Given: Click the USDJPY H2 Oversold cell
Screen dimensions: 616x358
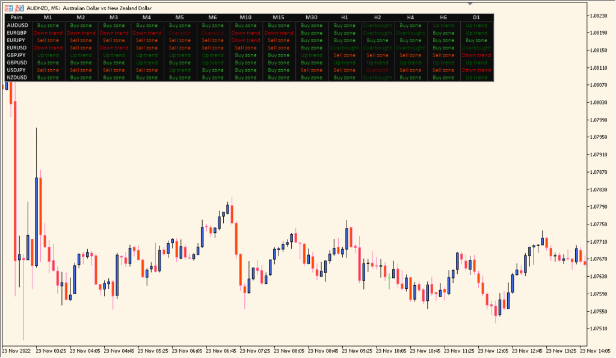Looking at the screenshot, I should coord(377,70).
